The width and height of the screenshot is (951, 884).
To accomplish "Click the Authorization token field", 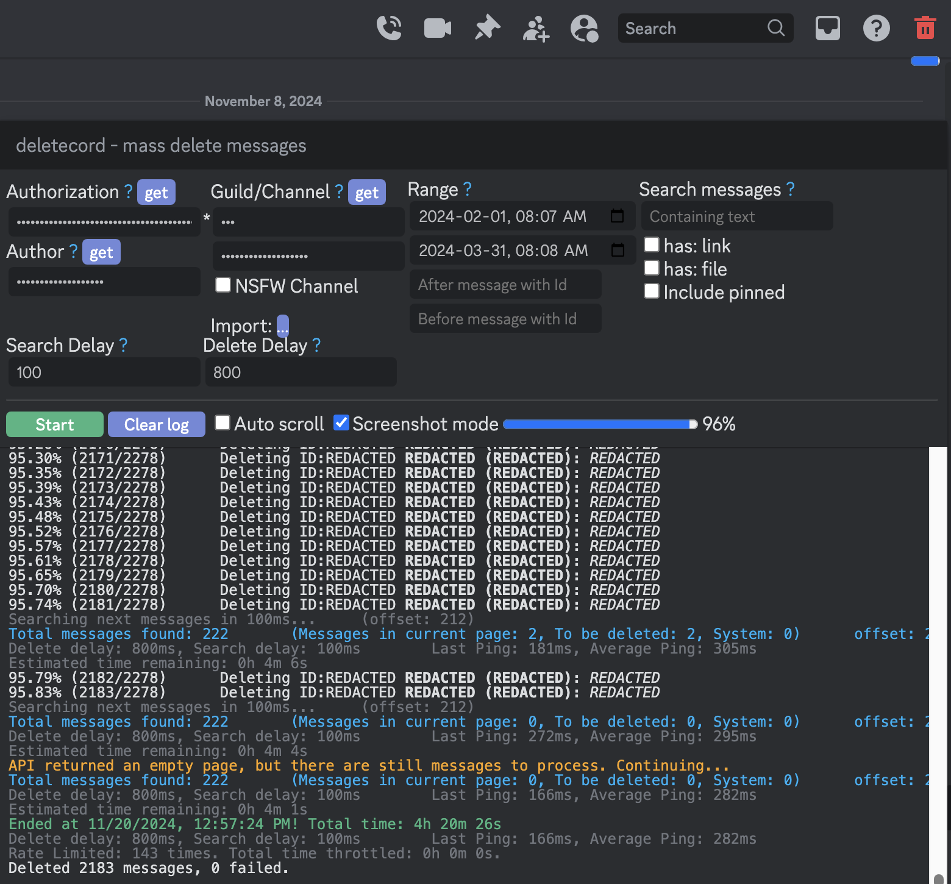I will click(104, 222).
